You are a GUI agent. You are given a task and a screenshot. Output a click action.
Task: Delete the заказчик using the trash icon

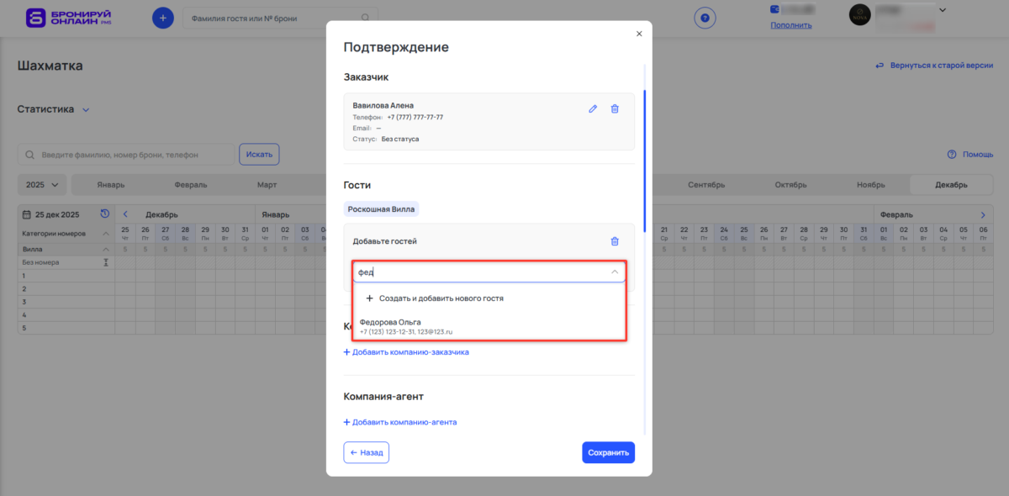(615, 108)
